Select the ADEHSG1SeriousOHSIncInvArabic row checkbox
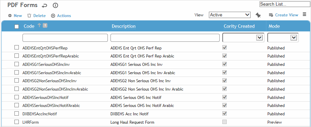 pyautogui.click(x=17, y=73)
